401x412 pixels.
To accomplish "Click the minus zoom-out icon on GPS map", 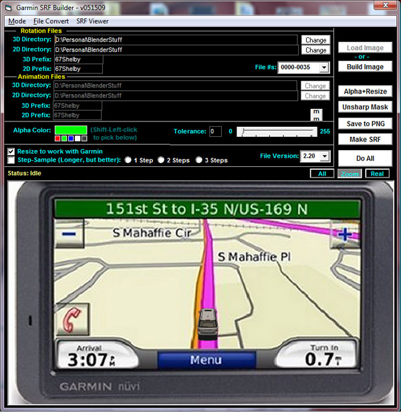I will (x=69, y=234).
